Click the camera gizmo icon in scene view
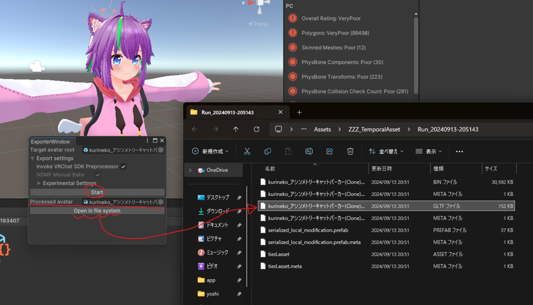533x305 pixels. (36, 67)
